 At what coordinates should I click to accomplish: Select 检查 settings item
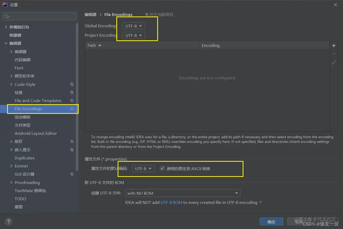tap(19, 92)
